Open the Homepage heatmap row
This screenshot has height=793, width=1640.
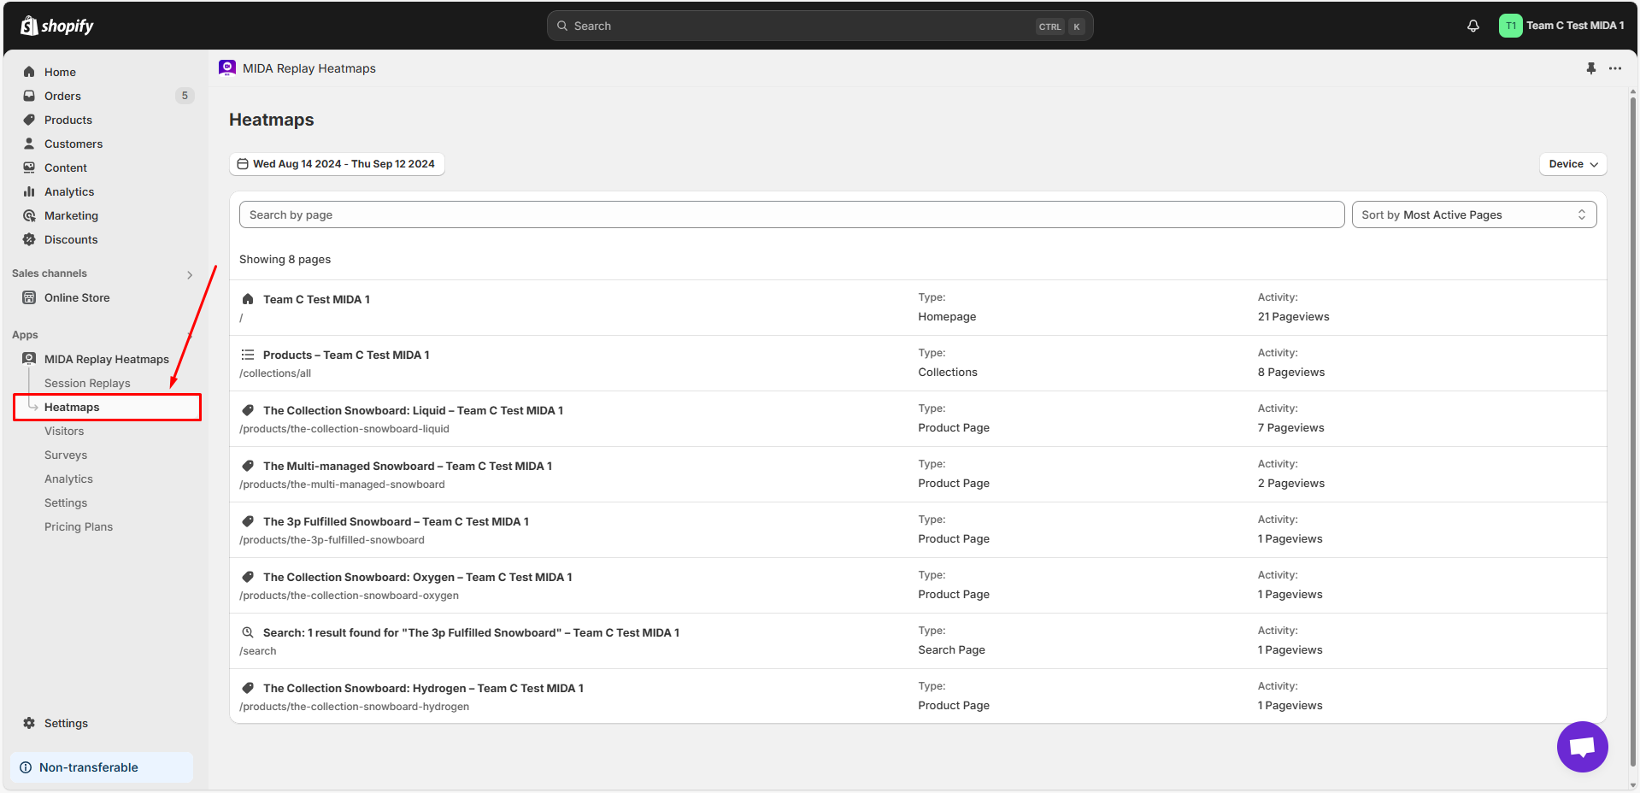tap(316, 299)
